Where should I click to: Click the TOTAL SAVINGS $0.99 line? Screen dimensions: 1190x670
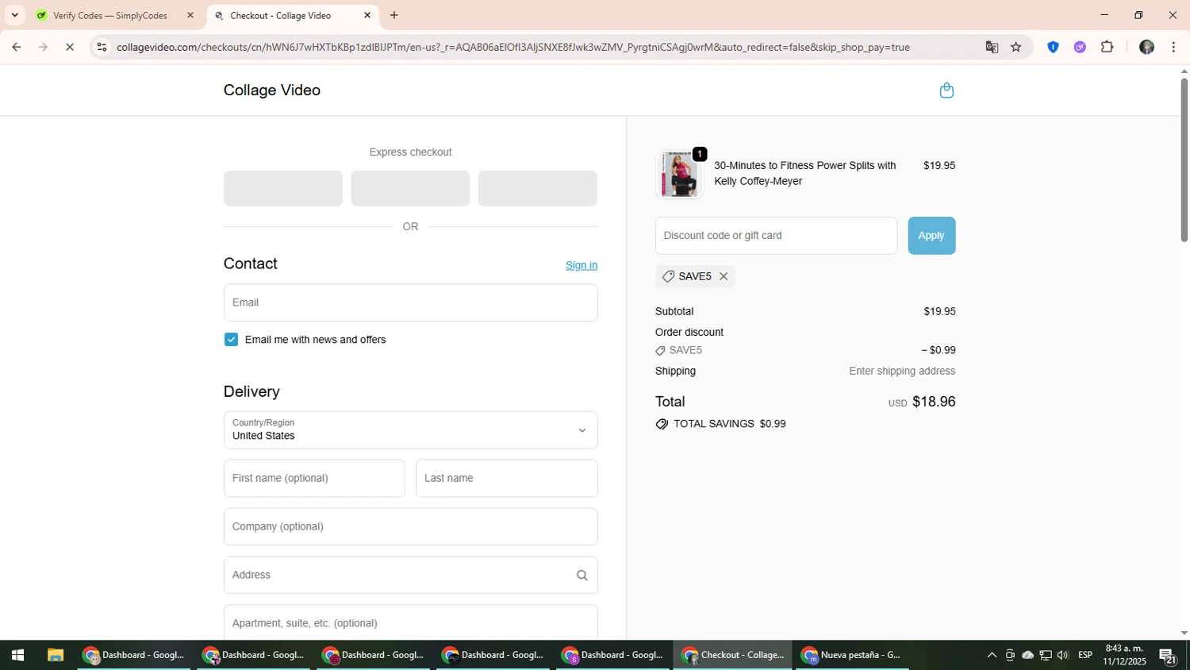(x=721, y=425)
